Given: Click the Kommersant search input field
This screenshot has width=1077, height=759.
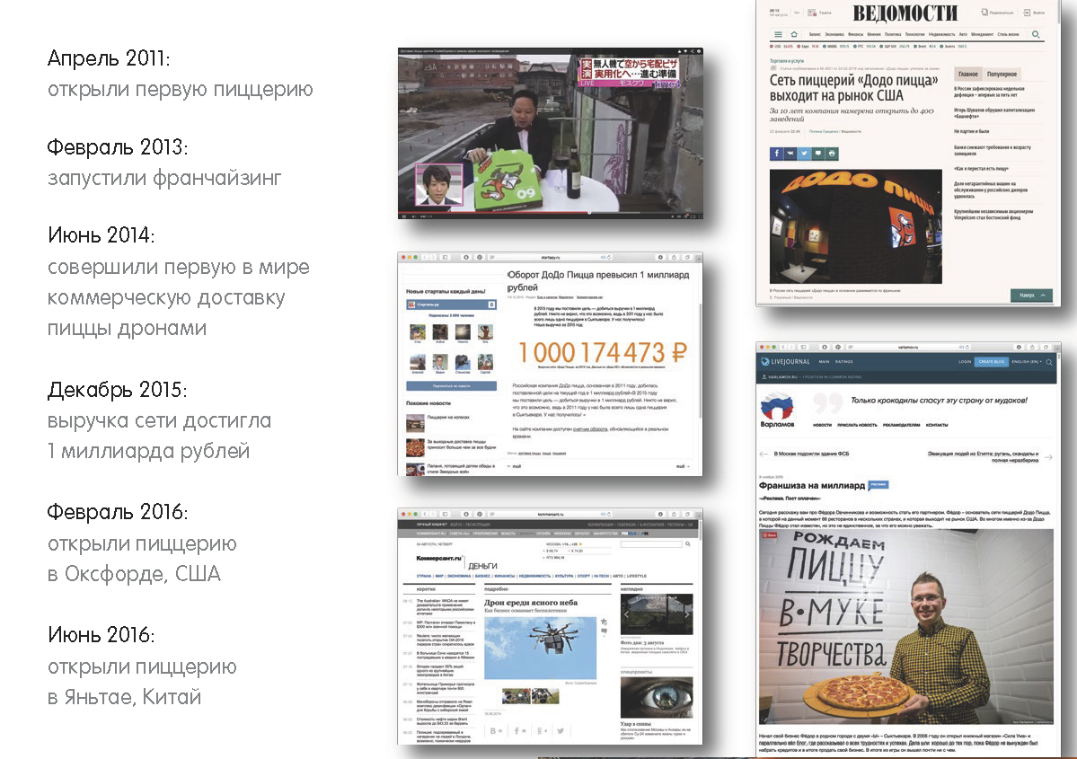Looking at the screenshot, I should 651,544.
